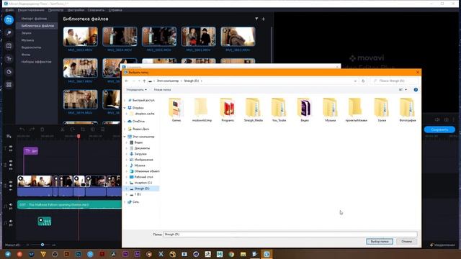The height and width of the screenshot is (259, 461).
Task: Click the library filter funnel icon
Action: coord(256,19)
